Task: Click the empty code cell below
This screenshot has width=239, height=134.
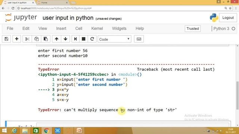Action: click(x=133, y=125)
